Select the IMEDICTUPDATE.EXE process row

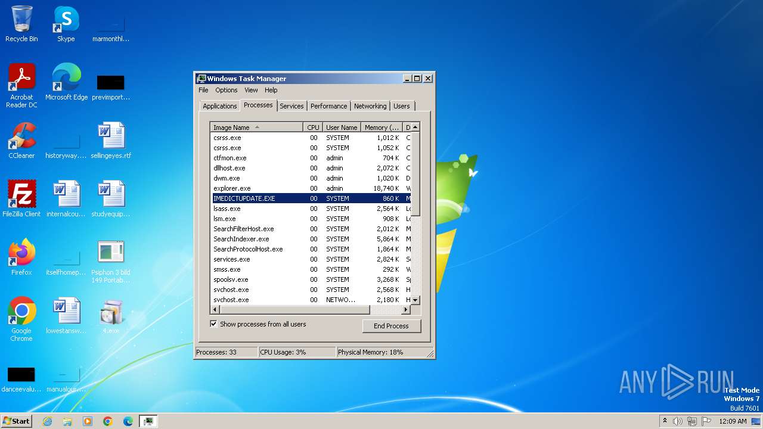(x=311, y=198)
